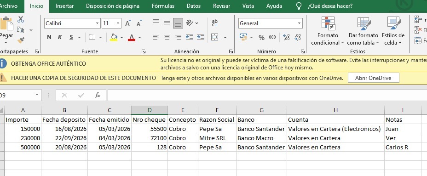Screen dimensions: 427x176
Task: Open Name Box dropdown arrow
Action: click(x=37, y=95)
